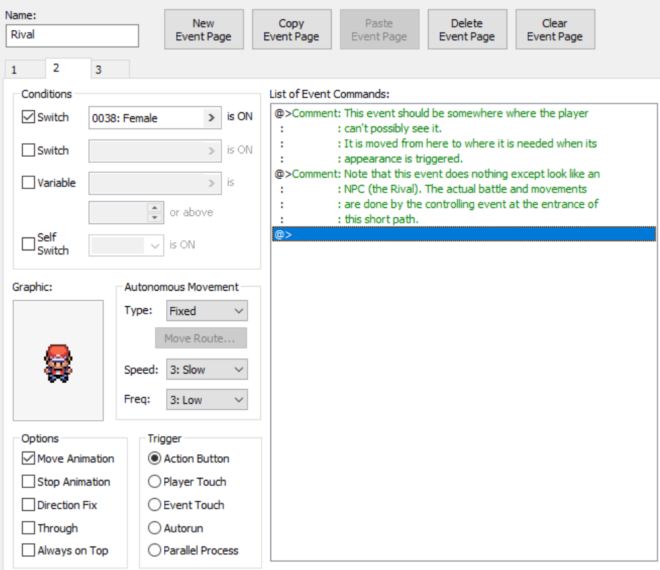
Task: Expand the Freq dropdown showing 3: Low
Action: (x=207, y=400)
